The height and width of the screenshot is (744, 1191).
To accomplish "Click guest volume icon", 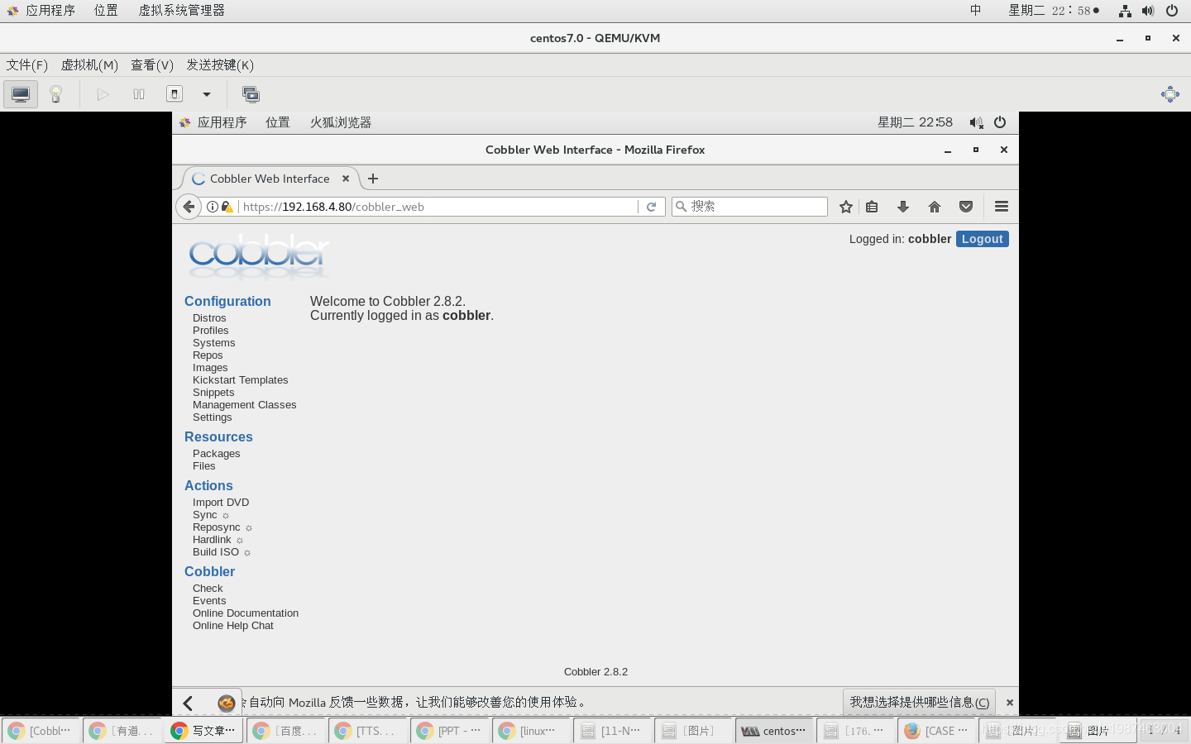I will pos(976,122).
